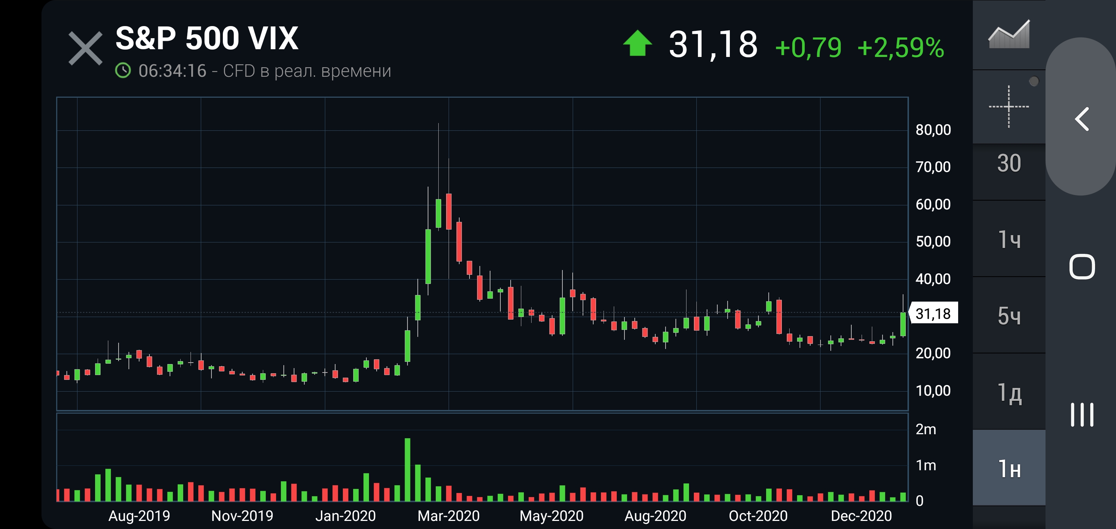Tap the clock icon near timestamp
The width and height of the screenshot is (1116, 529).
[x=123, y=70]
